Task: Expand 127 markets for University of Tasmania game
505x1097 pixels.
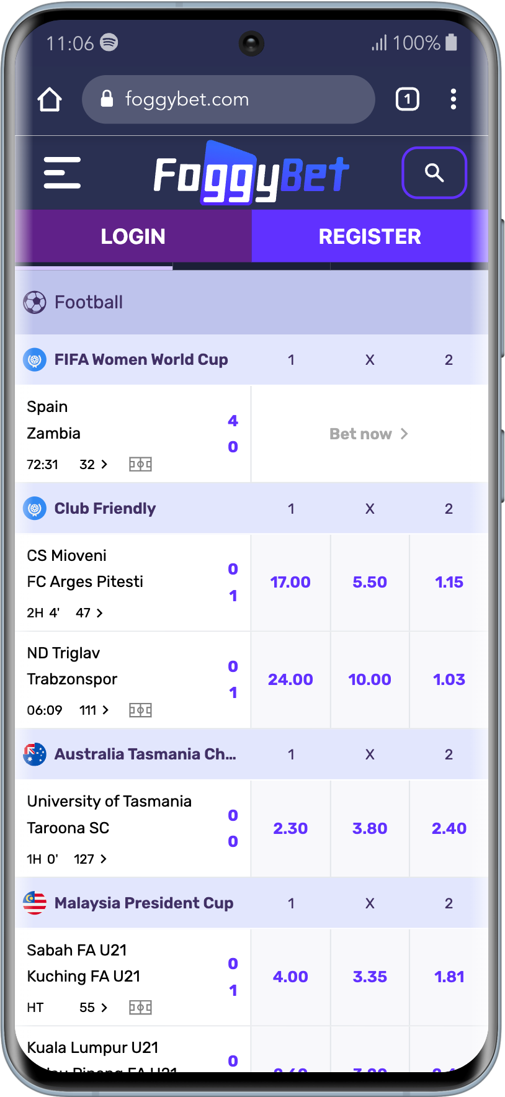Action: [x=89, y=859]
